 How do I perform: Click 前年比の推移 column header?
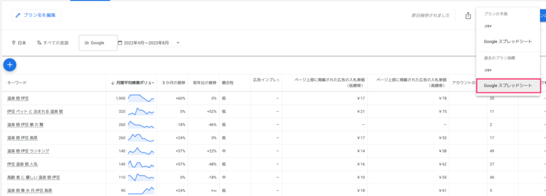tap(205, 83)
